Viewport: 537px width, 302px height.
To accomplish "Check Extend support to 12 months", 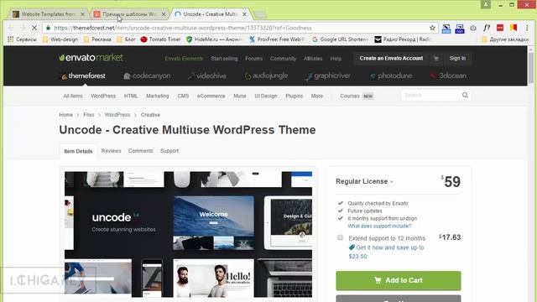I will tap(340, 237).
